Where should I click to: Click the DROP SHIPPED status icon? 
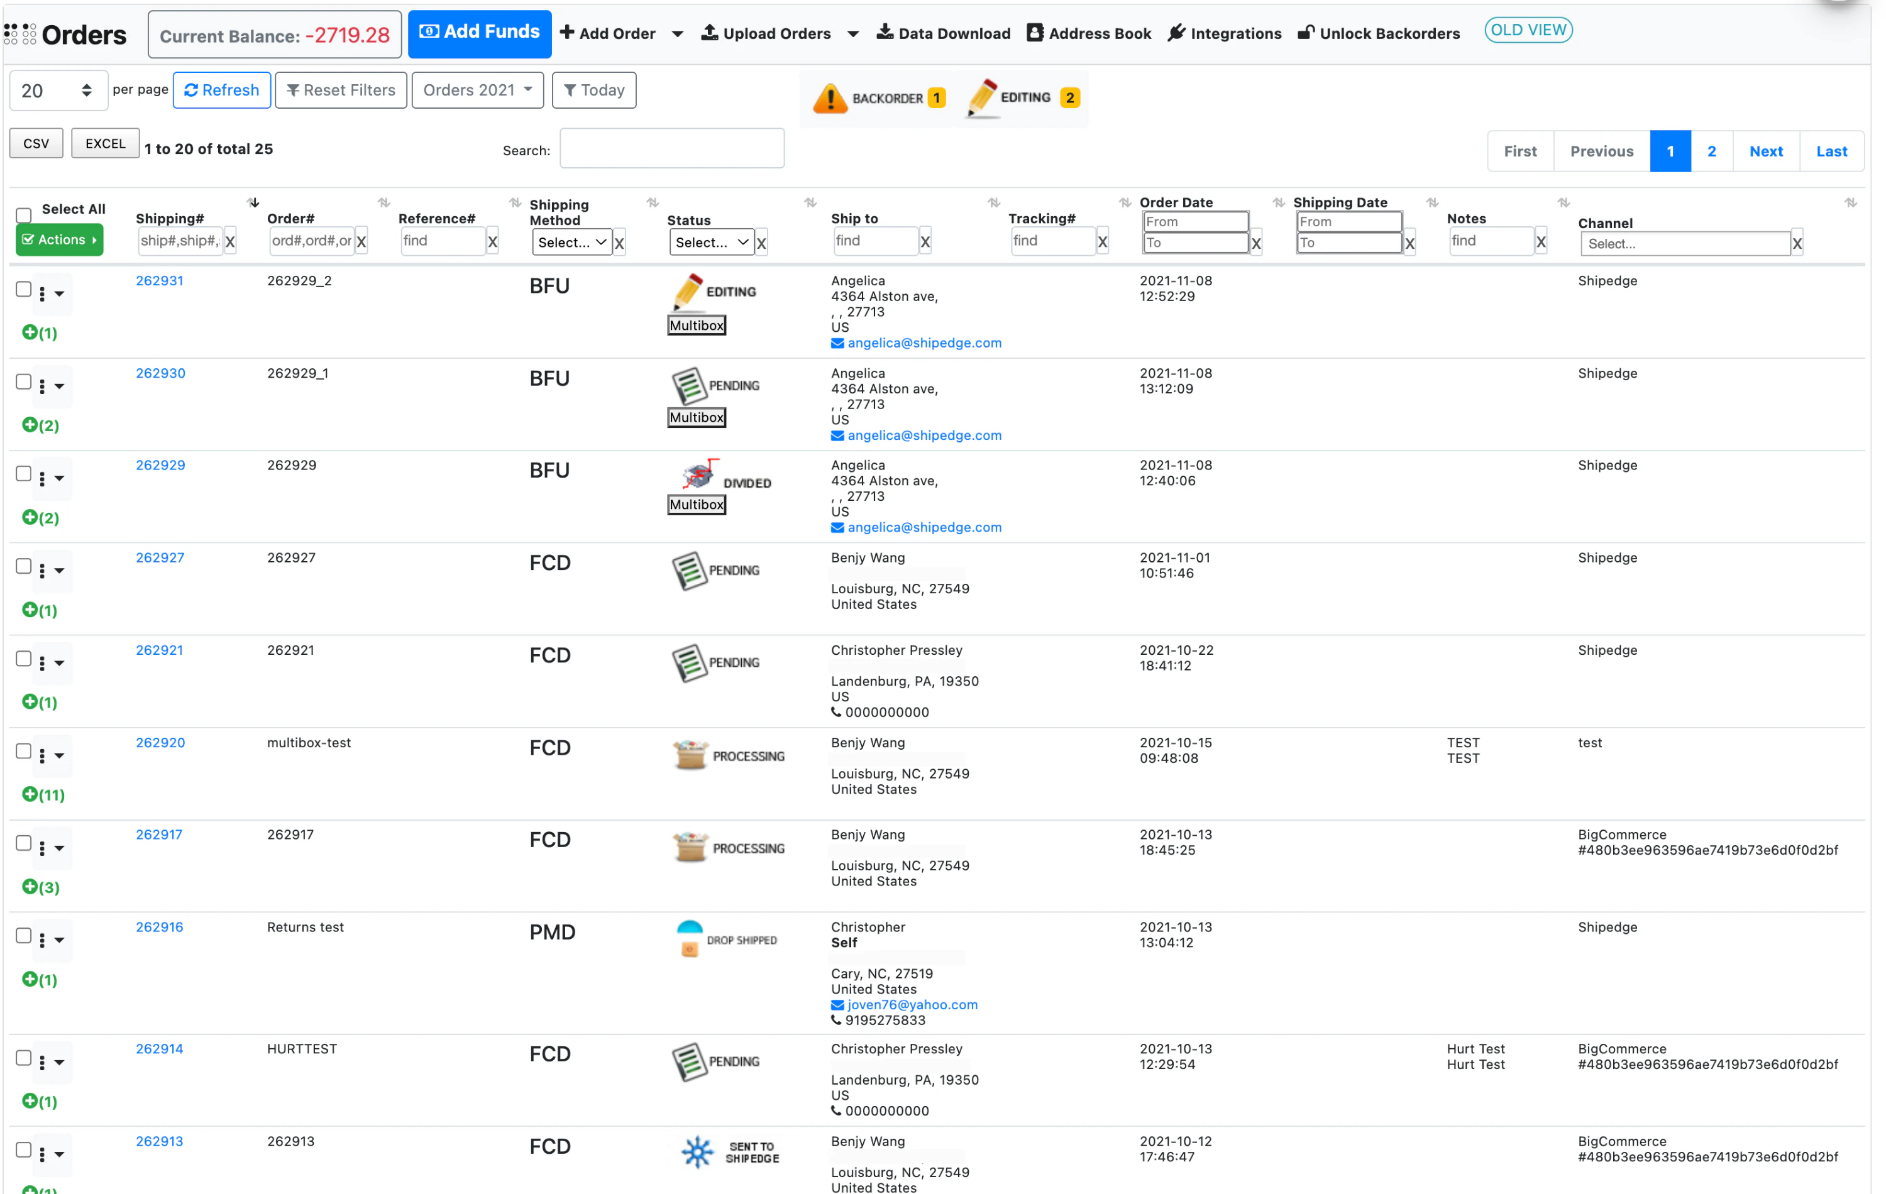point(689,938)
